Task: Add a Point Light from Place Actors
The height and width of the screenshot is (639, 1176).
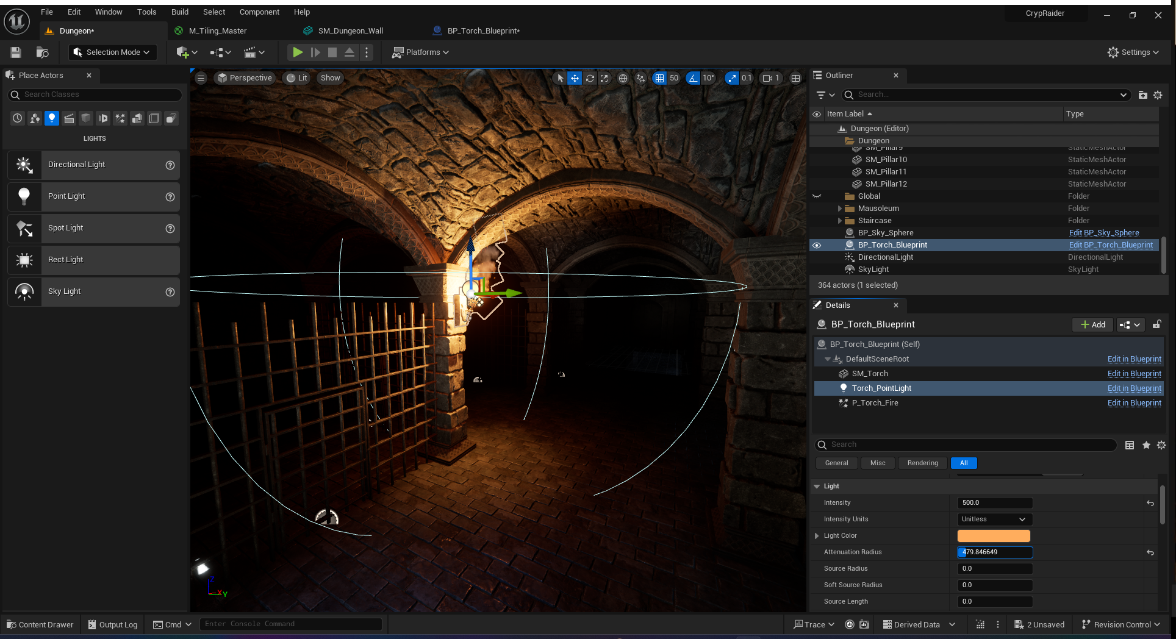Action: 93,196
